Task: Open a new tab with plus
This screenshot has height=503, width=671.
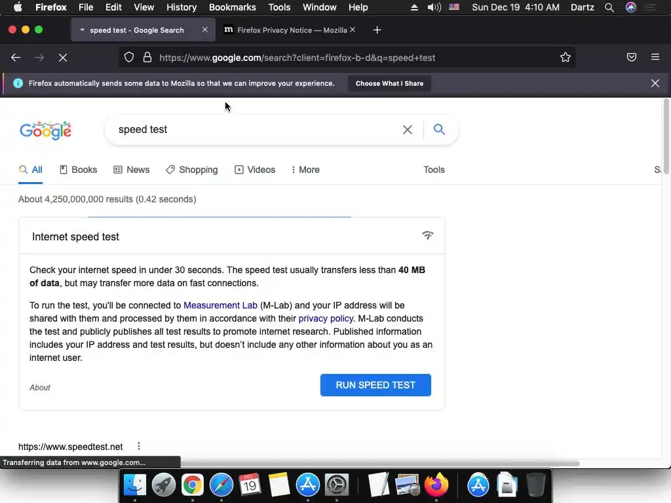Action: coord(377,30)
